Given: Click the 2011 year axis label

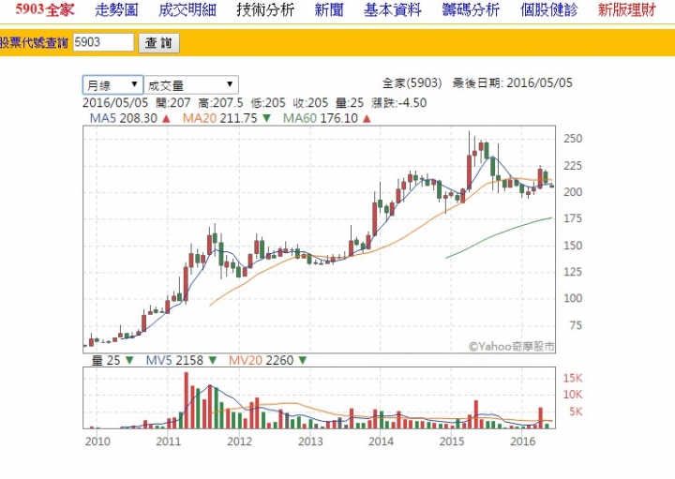Looking at the screenshot, I should (x=169, y=442).
